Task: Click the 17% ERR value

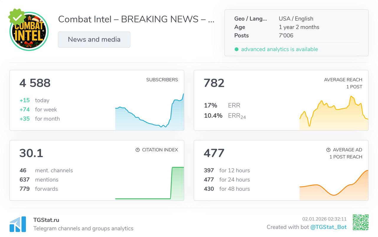Action: (x=211, y=105)
